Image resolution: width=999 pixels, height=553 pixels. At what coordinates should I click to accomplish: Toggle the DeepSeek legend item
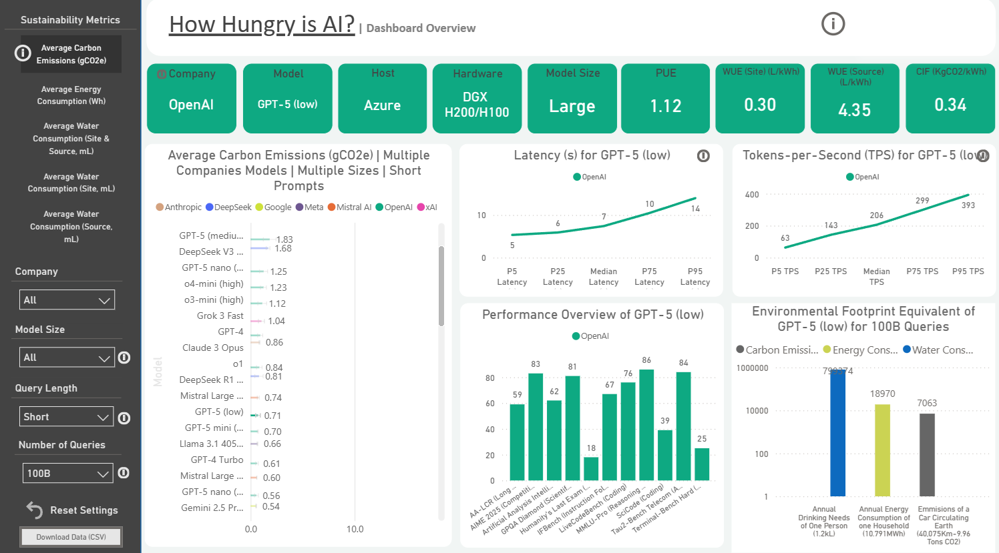(228, 207)
